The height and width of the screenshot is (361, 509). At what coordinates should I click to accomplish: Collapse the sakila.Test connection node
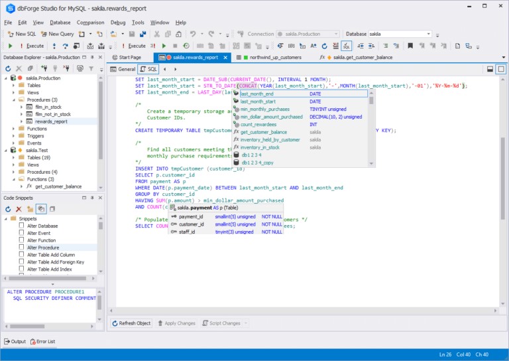tap(5, 150)
